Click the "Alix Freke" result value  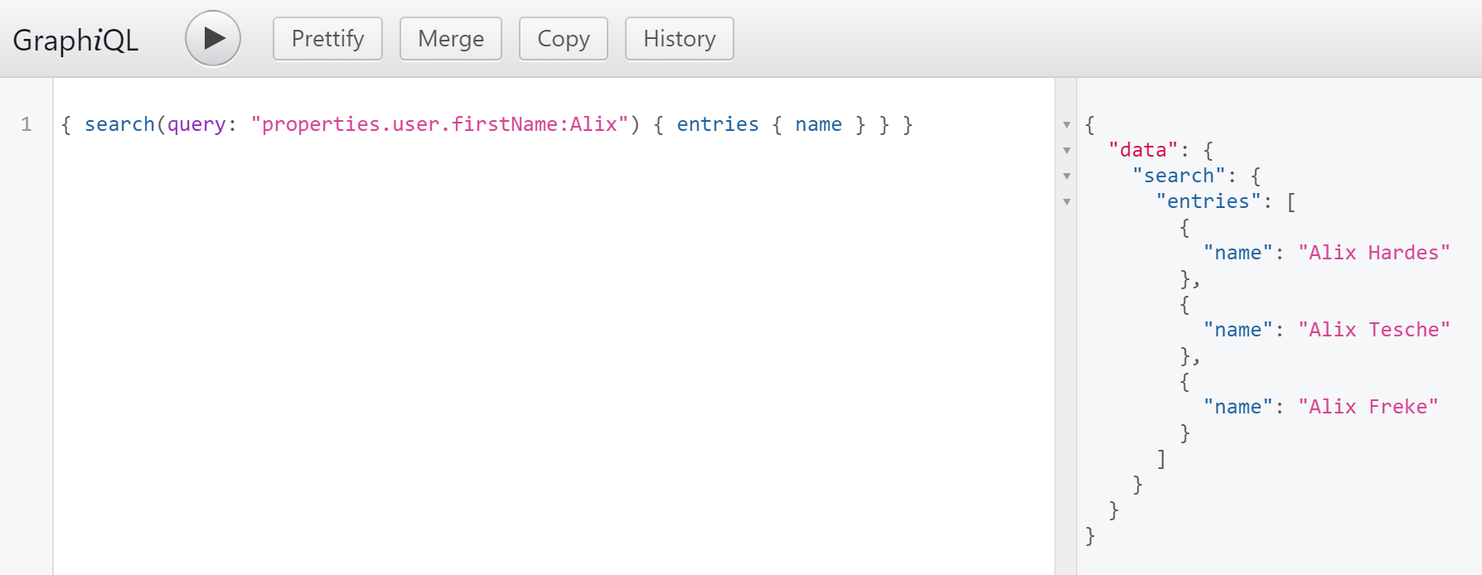pyautogui.click(x=1368, y=407)
